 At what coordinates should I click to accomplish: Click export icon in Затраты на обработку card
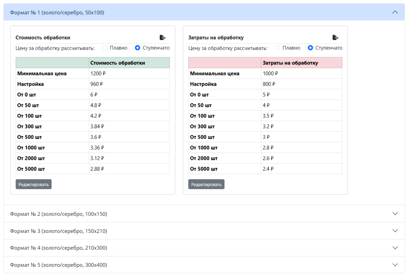[335, 37]
